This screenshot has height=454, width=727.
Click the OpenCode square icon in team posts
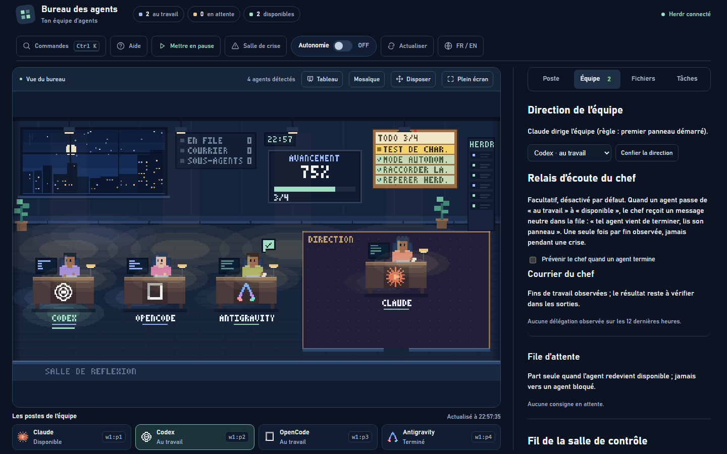coord(270,437)
